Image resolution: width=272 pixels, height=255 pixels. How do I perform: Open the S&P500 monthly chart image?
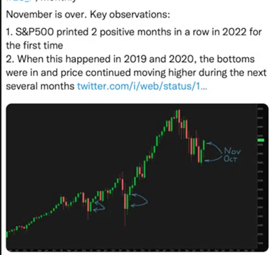click(137, 178)
